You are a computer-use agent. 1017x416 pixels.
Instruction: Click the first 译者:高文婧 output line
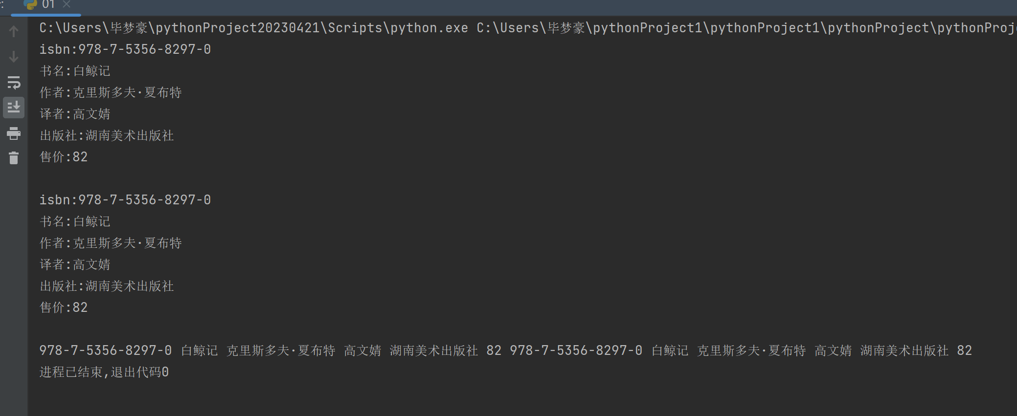tap(75, 114)
